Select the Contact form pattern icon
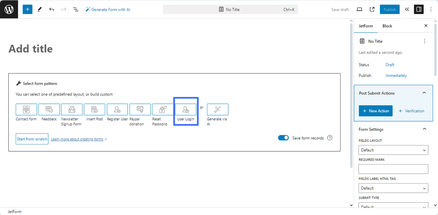Viewport: 438px width, 215px height. 26,109
